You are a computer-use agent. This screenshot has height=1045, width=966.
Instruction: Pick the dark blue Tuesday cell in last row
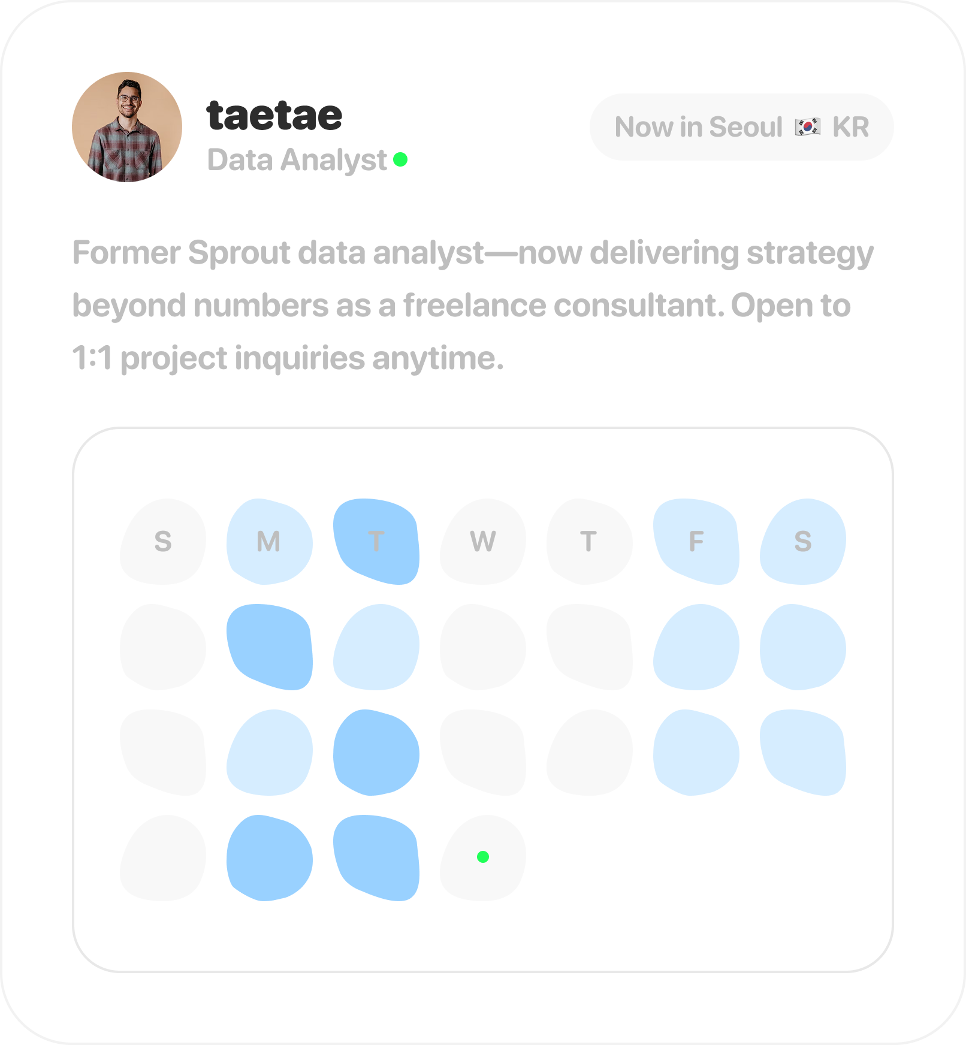tap(376, 857)
